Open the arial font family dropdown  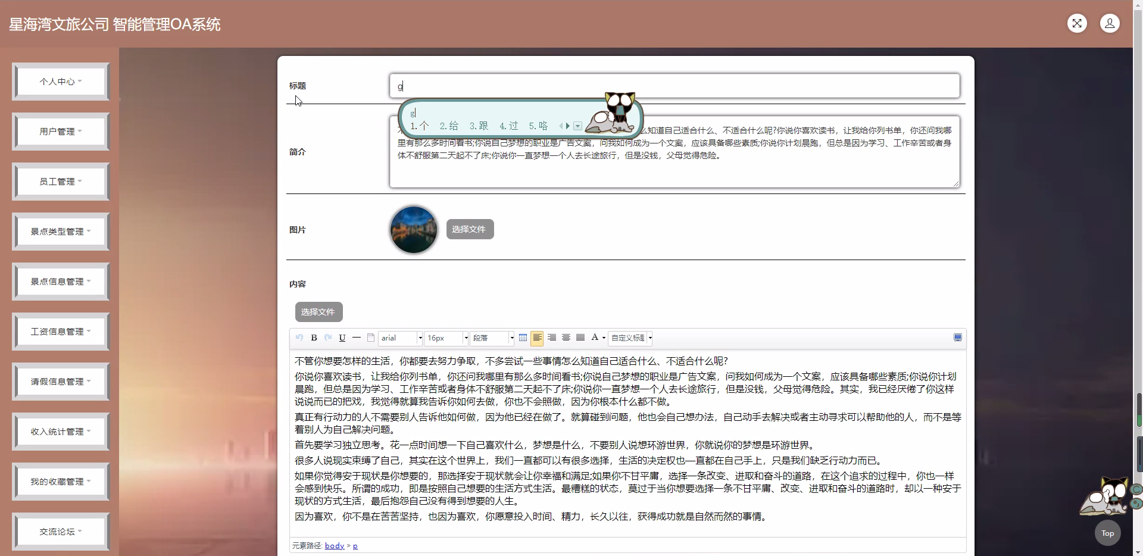(x=399, y=338)
